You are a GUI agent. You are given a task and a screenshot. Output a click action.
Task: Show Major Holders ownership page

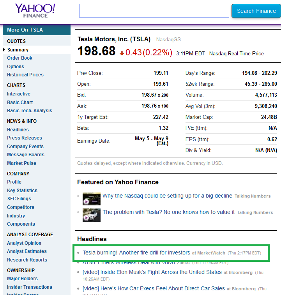click(x=22, y=279)
